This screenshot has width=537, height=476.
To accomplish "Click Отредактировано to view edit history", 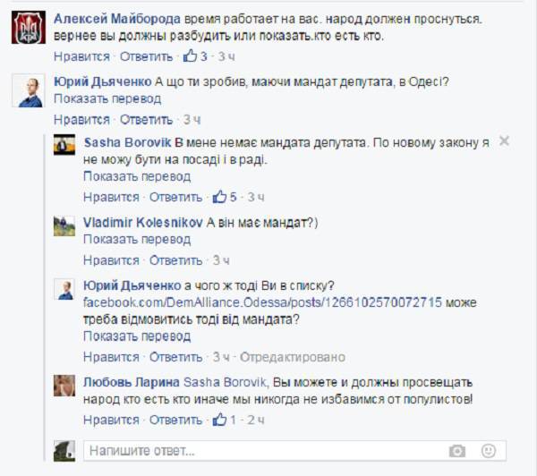I will pos(293,357).
